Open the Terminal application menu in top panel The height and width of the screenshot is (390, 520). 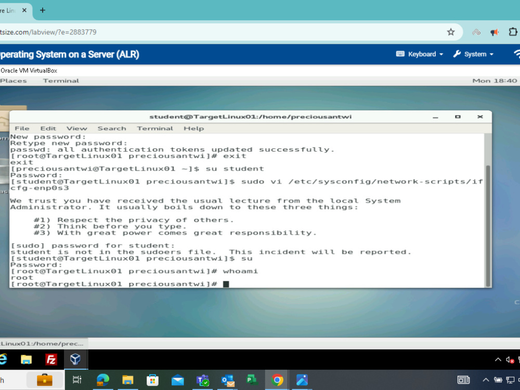[61, 81]
